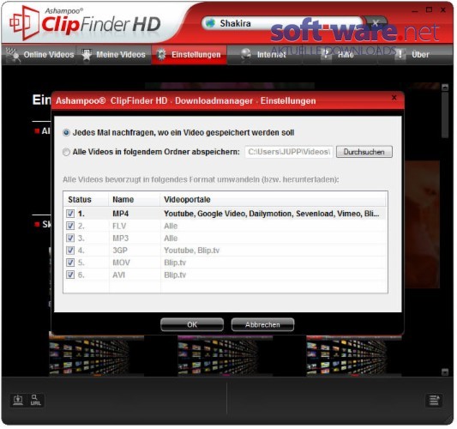Select the 'MP4' name cell
Screen dimensions: 457x429
(x=120, y=214)
